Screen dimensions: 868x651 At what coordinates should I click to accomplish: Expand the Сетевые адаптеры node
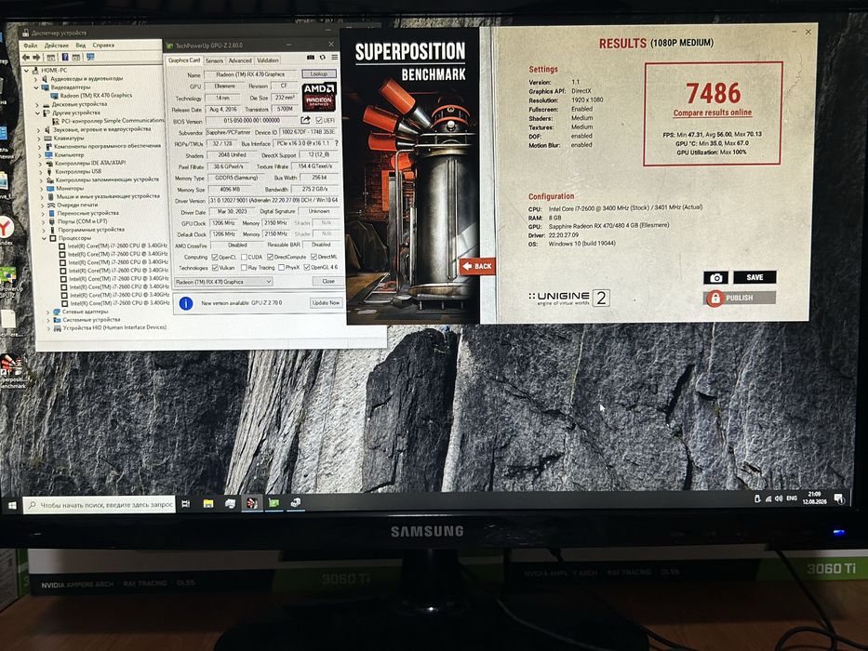[48, 312]
